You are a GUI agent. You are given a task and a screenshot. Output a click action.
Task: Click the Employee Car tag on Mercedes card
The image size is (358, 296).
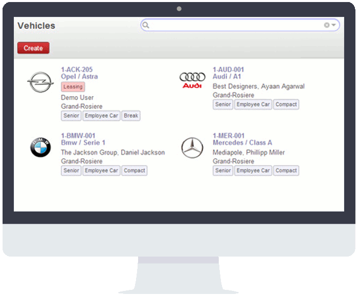click(x=253, y=171)
